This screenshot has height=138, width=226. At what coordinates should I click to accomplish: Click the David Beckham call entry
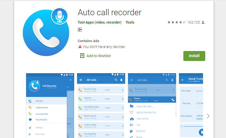coord(101,108)
